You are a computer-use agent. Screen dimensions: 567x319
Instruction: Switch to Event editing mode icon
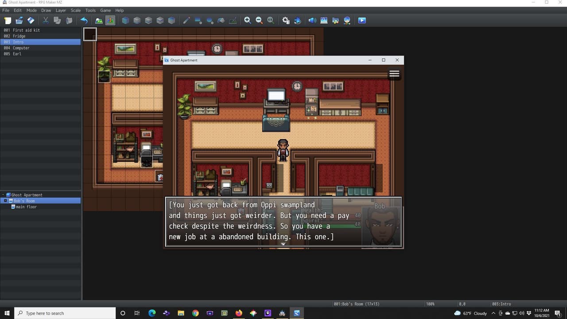110,20
